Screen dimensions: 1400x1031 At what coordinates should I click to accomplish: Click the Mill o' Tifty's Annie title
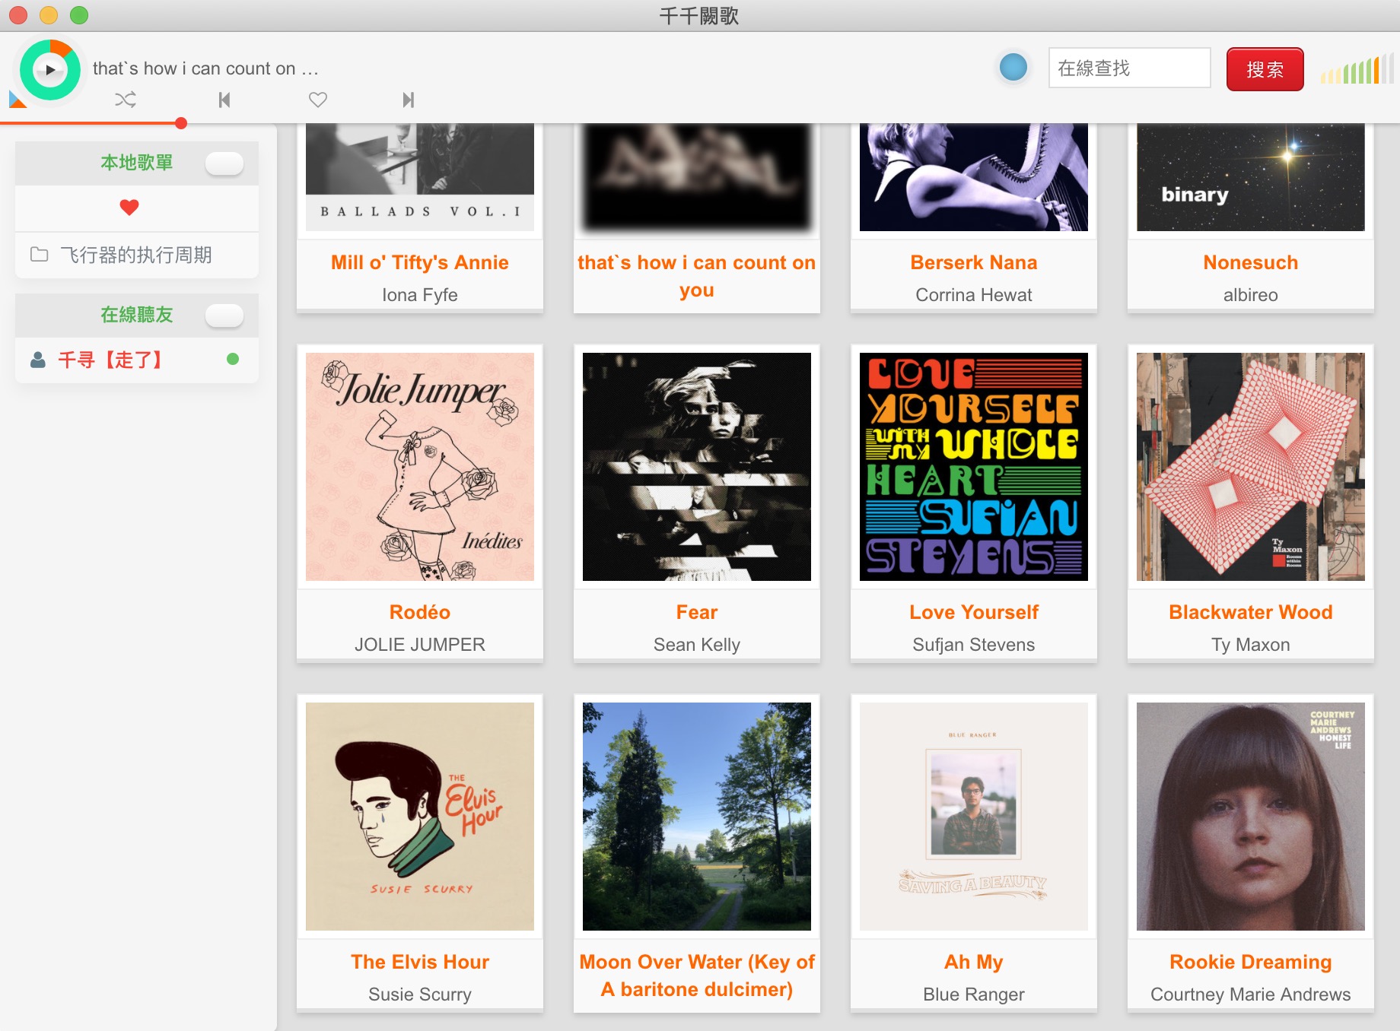pos(420,262)
